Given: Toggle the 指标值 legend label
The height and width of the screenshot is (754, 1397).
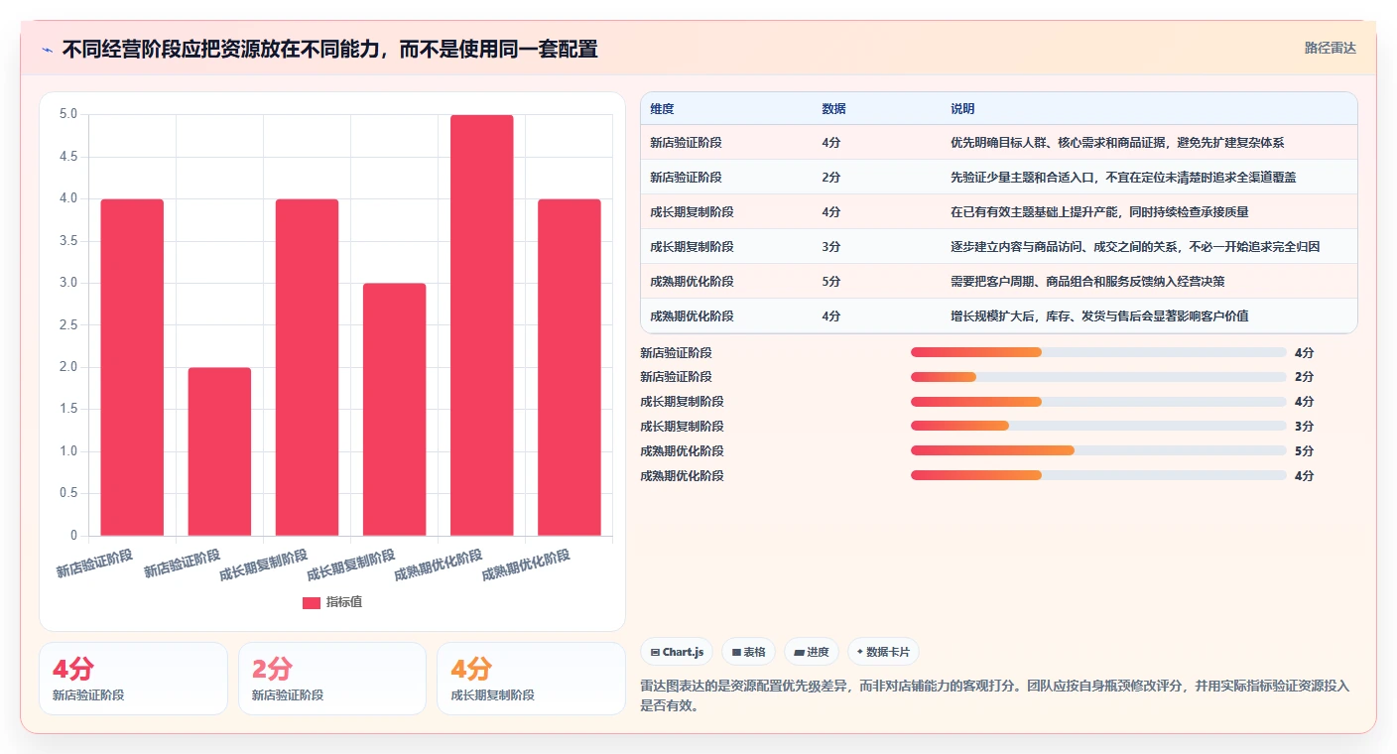Looking at the screenshot, I should pyautogui.click(x=344, y=602).
